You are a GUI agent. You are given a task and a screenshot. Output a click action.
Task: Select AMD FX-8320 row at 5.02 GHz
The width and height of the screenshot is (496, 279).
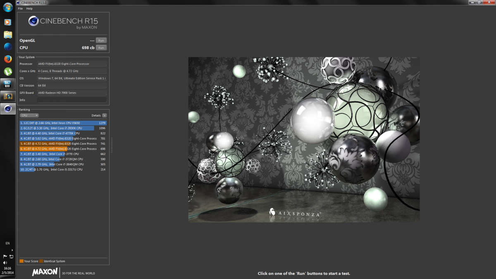pos(63,138)
